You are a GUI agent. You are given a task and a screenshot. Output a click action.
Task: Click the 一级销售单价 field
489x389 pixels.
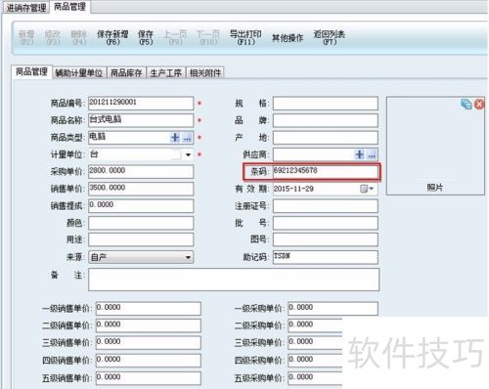(x=149, y=309)
